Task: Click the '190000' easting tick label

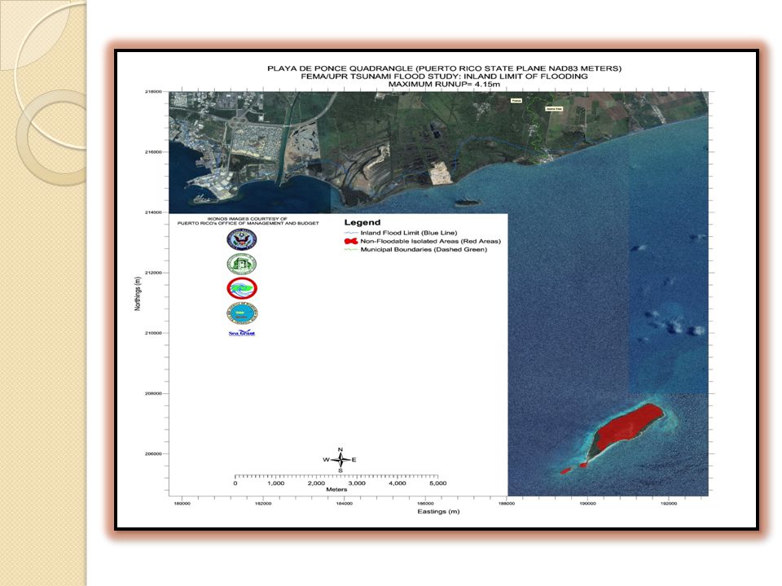Action: (587, 503)
